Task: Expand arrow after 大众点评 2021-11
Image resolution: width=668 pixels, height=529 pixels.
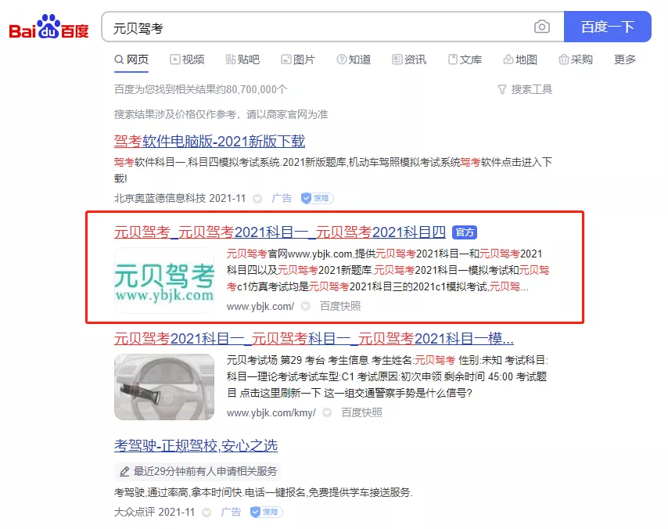Action: (x=207, y=513)
